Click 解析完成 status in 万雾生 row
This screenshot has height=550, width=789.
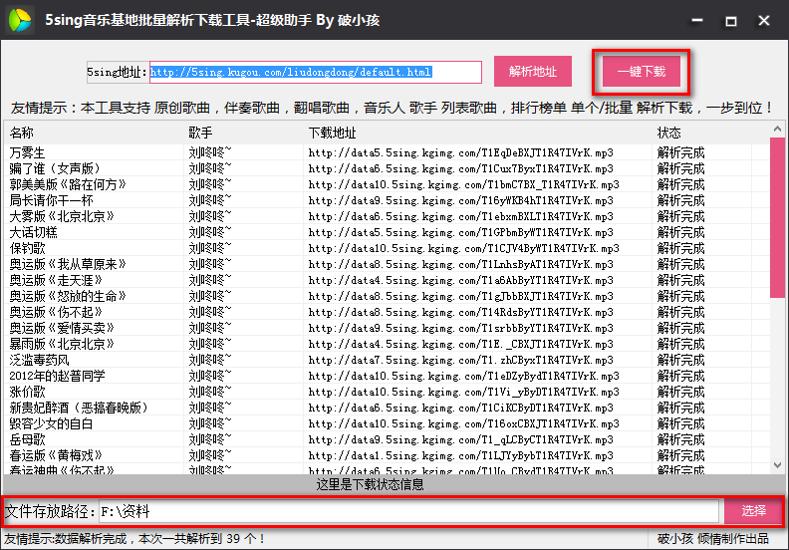(x=680, y=152)
